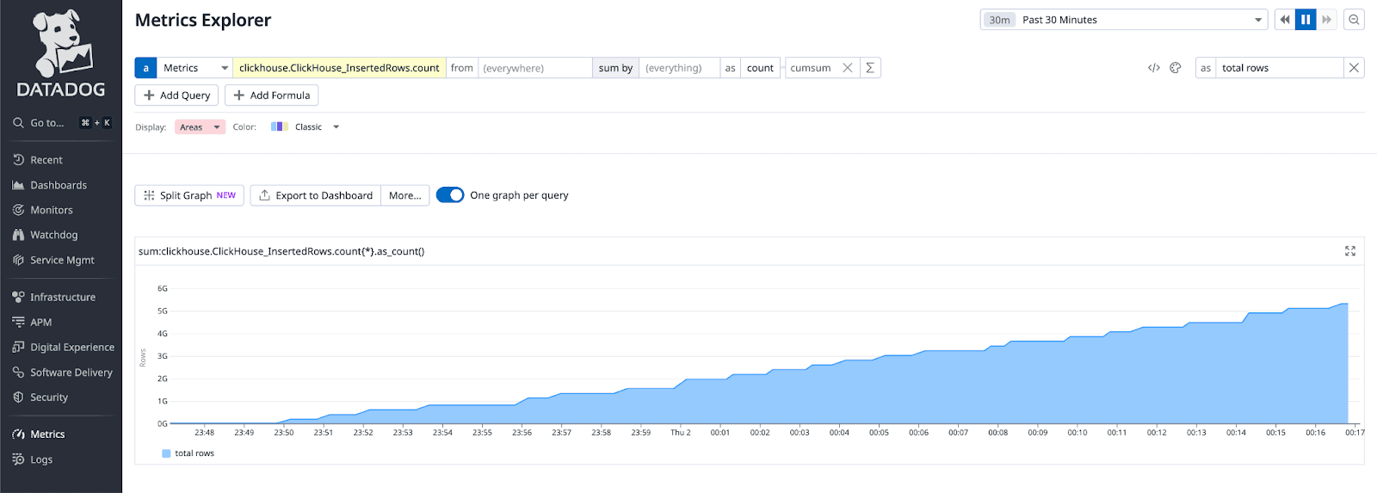Screen dimensions: 1377x493
Task: Click the zoom out magnifier icon
Action: point(1354,20)
